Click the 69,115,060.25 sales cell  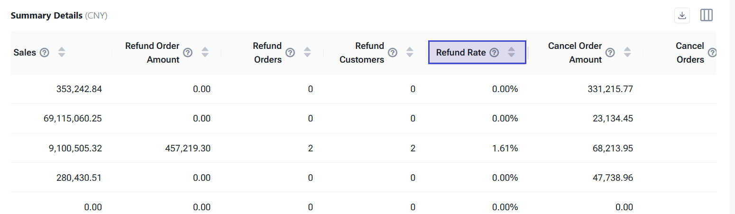[x=73, y=119]
